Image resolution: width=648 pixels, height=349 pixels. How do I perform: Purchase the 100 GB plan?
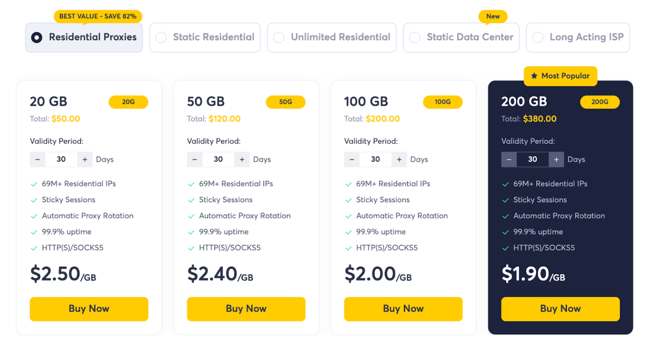pos(403,309)
